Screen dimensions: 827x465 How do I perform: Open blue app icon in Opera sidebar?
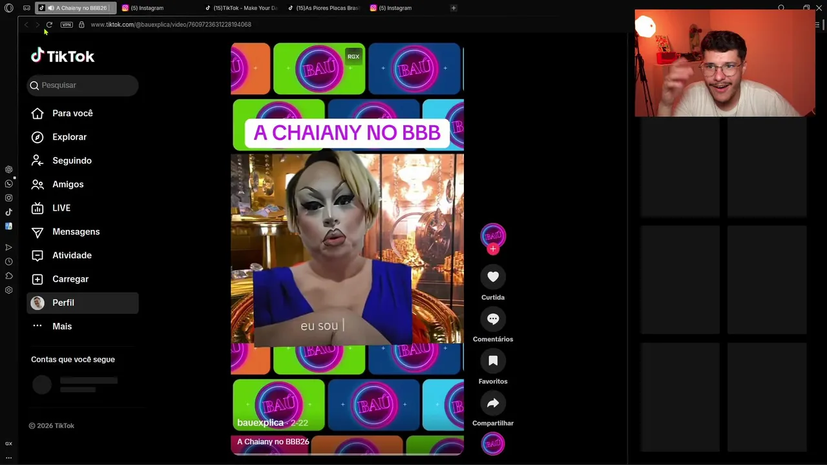pos(8,226)
